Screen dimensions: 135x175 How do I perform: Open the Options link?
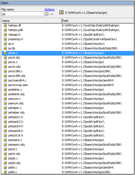pos(49,9)
